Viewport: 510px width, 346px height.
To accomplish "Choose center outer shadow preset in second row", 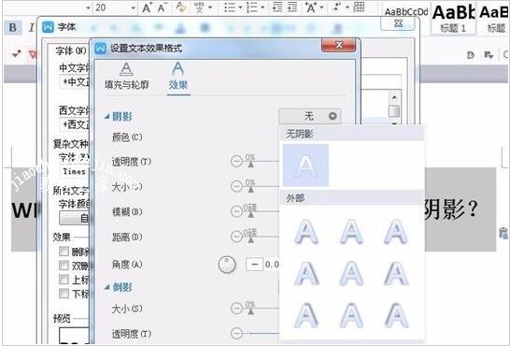I will point(351,273).
